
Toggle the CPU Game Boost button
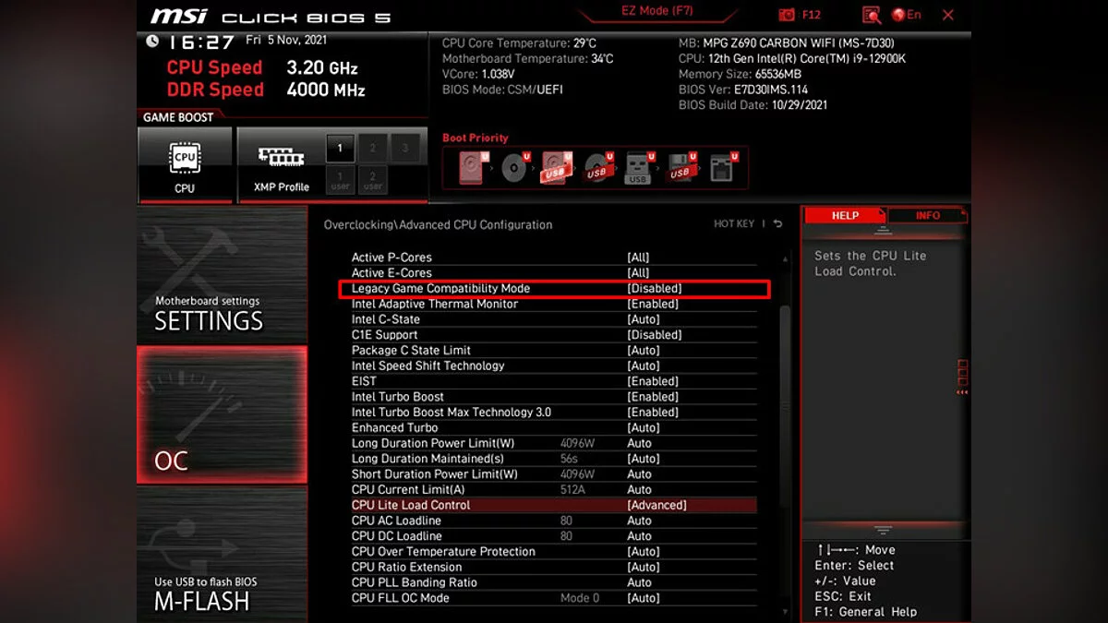point(185,164)
